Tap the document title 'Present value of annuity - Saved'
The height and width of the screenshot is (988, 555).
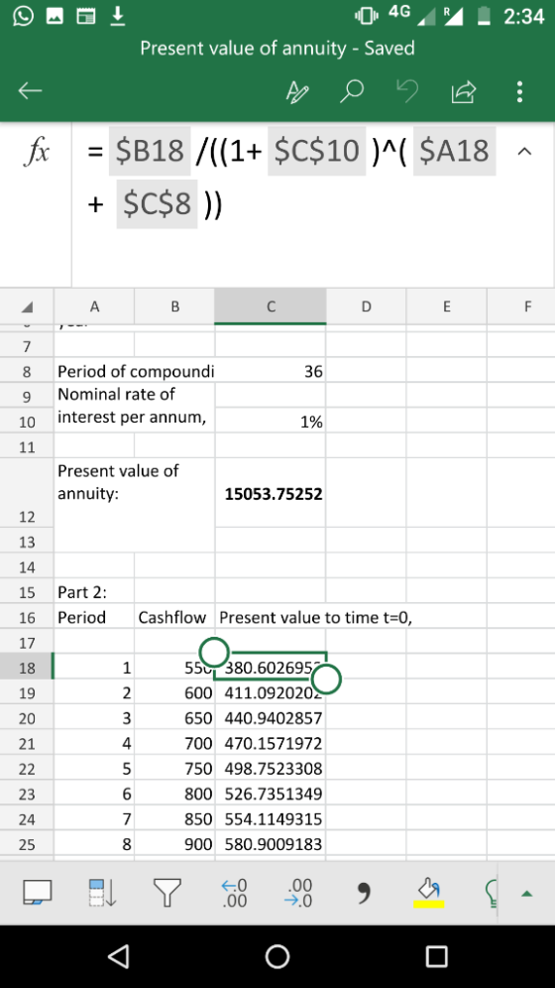point(277,48)
